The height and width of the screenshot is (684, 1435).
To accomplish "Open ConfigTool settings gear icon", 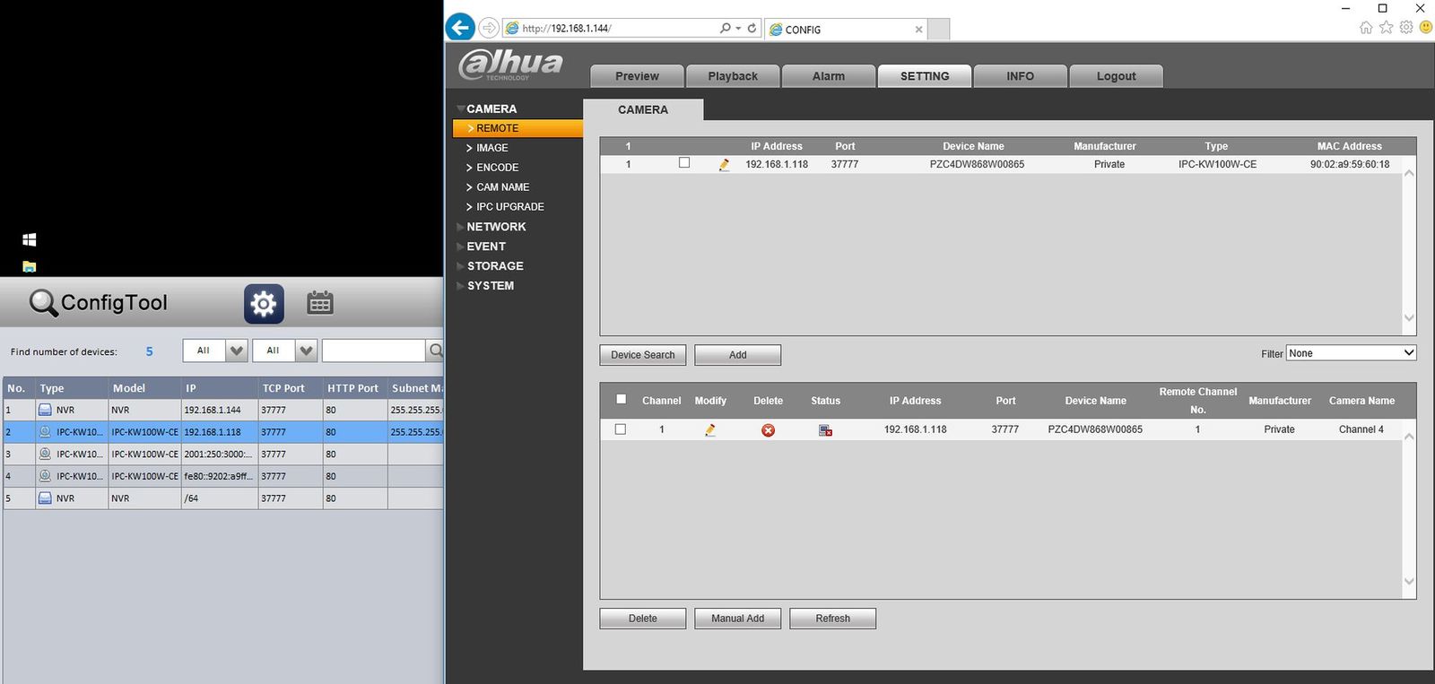I will point(264,304).
